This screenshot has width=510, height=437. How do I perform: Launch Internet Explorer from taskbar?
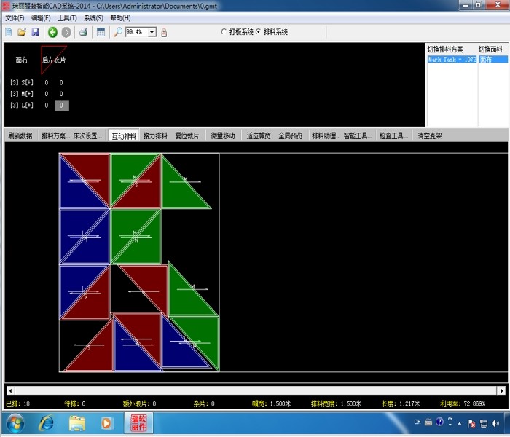[x=46, y=423]
